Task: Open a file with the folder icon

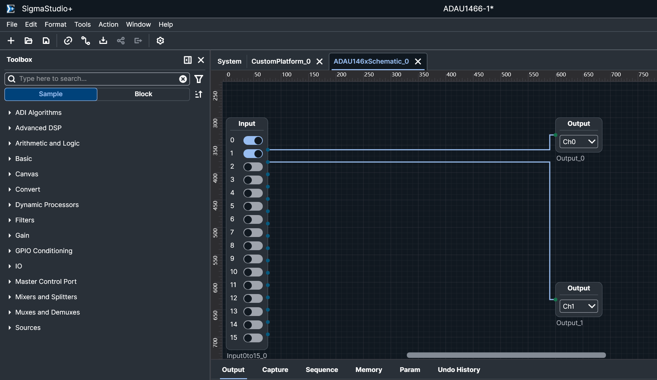Action: point(29,41)
